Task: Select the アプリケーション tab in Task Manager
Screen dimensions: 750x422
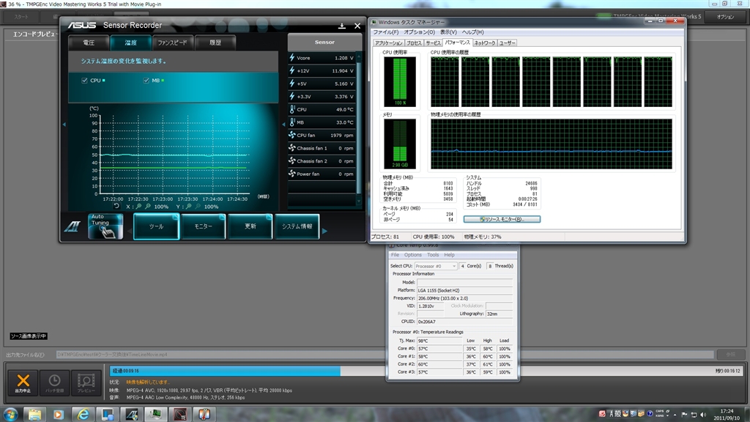Action: coord(388,43)
